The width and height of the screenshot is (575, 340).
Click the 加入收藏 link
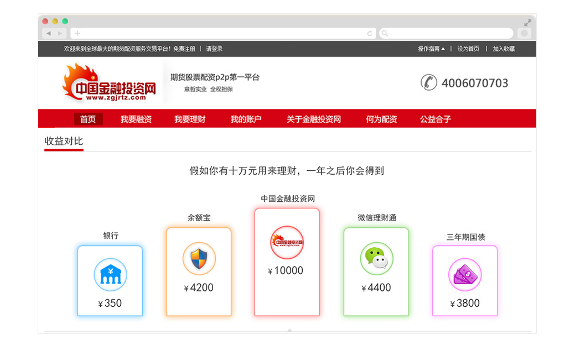504,49
